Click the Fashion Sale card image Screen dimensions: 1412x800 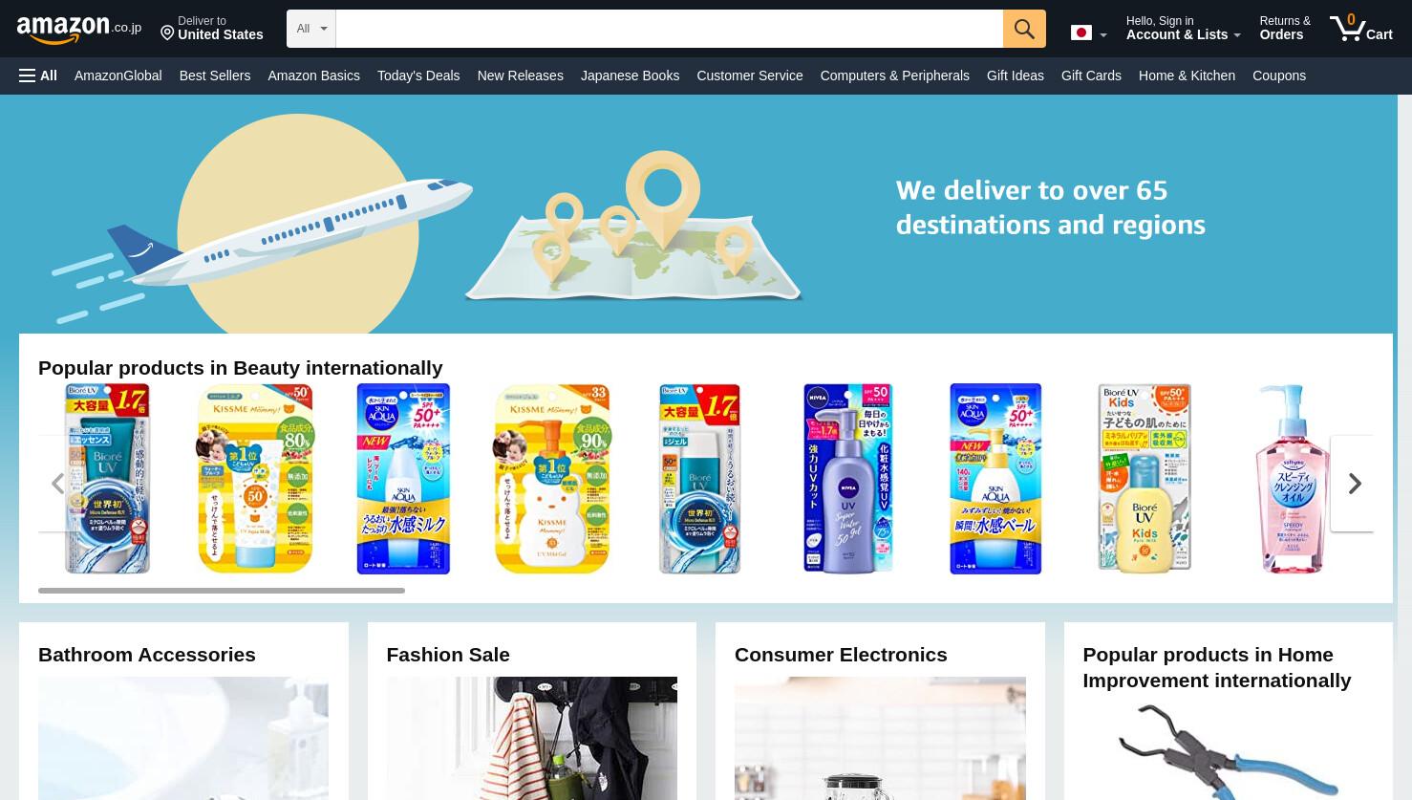pyautogui.click(x=531, y=738)
